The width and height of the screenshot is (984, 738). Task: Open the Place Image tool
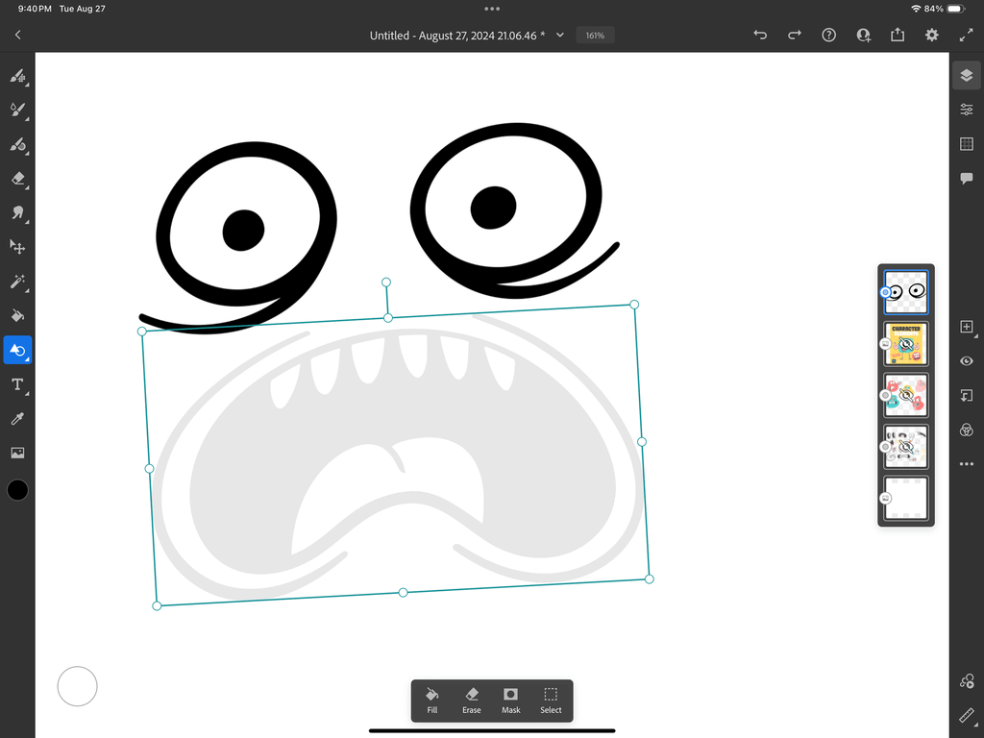click(17, 453)
